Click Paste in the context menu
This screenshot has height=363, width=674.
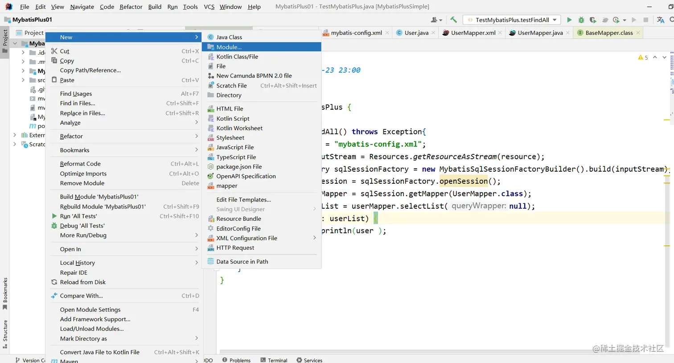point(124,80)
